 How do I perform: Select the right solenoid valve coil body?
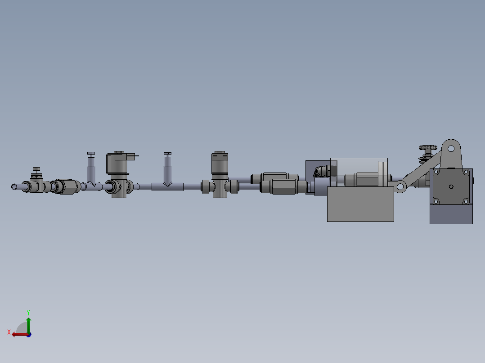point(220,163)
